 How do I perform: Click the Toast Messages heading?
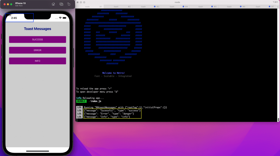pos(37,29)
